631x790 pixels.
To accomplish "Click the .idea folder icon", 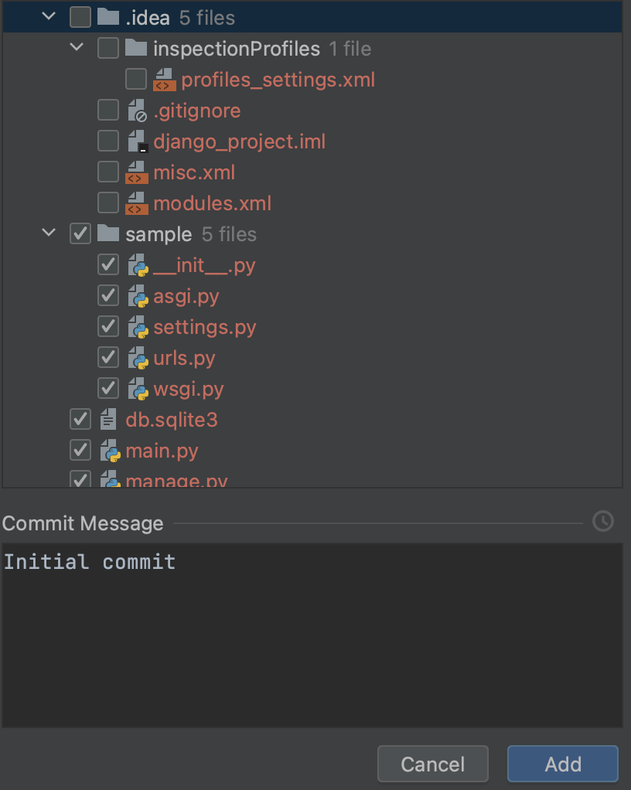I will pos(107,17).
